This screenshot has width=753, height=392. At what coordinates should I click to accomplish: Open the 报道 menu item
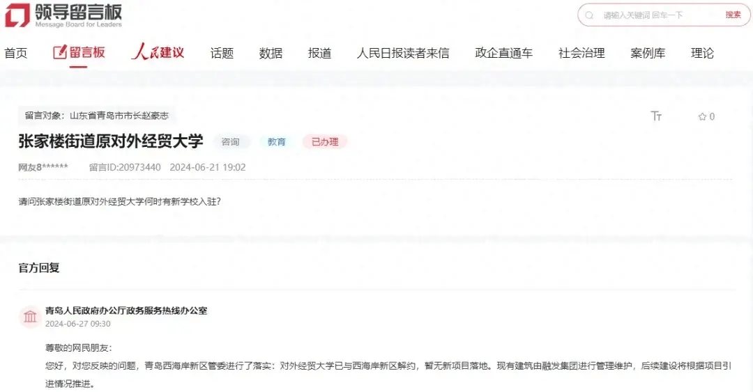(320, 53)
